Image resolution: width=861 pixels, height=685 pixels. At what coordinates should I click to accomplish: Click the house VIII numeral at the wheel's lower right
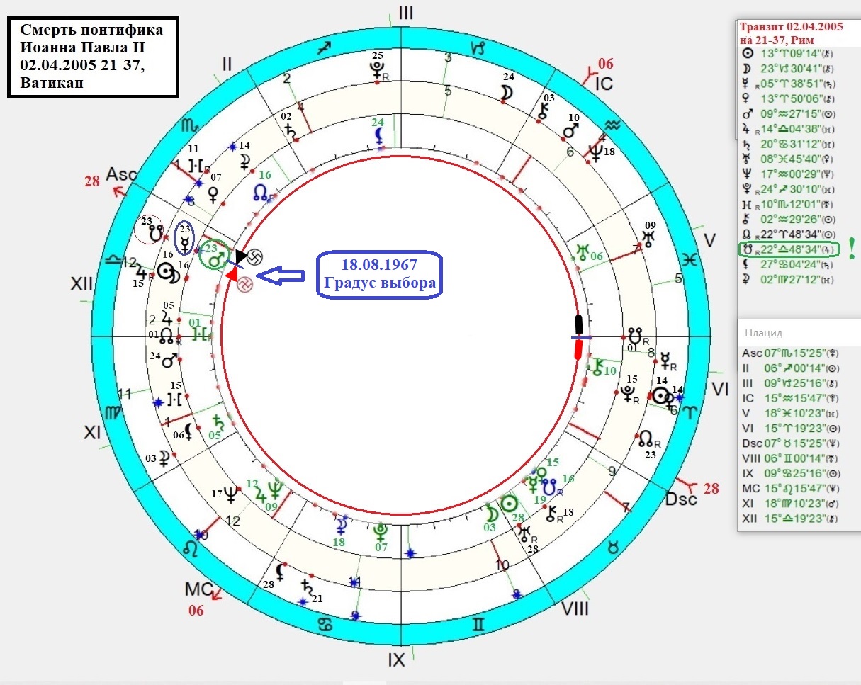point(575,609)
